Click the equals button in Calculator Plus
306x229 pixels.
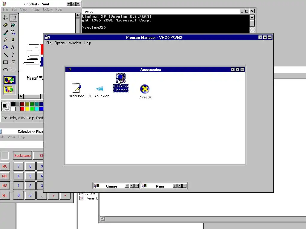point(65,196)
